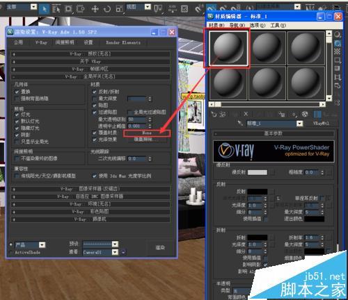Click the 反射 reflection black color swatch
Image resolution: width=348 pixels, height=300 pixels.
click(258, 192)
